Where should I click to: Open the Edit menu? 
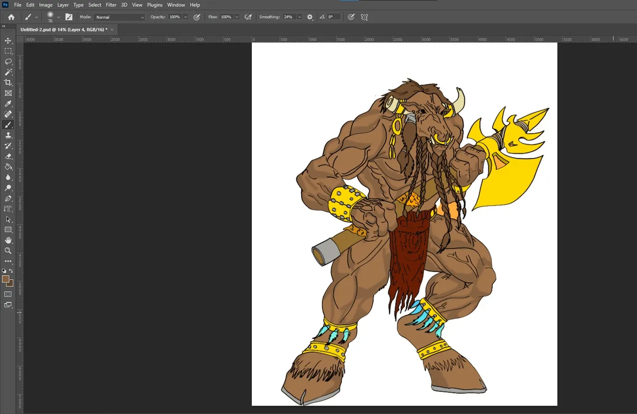point(30,5)
